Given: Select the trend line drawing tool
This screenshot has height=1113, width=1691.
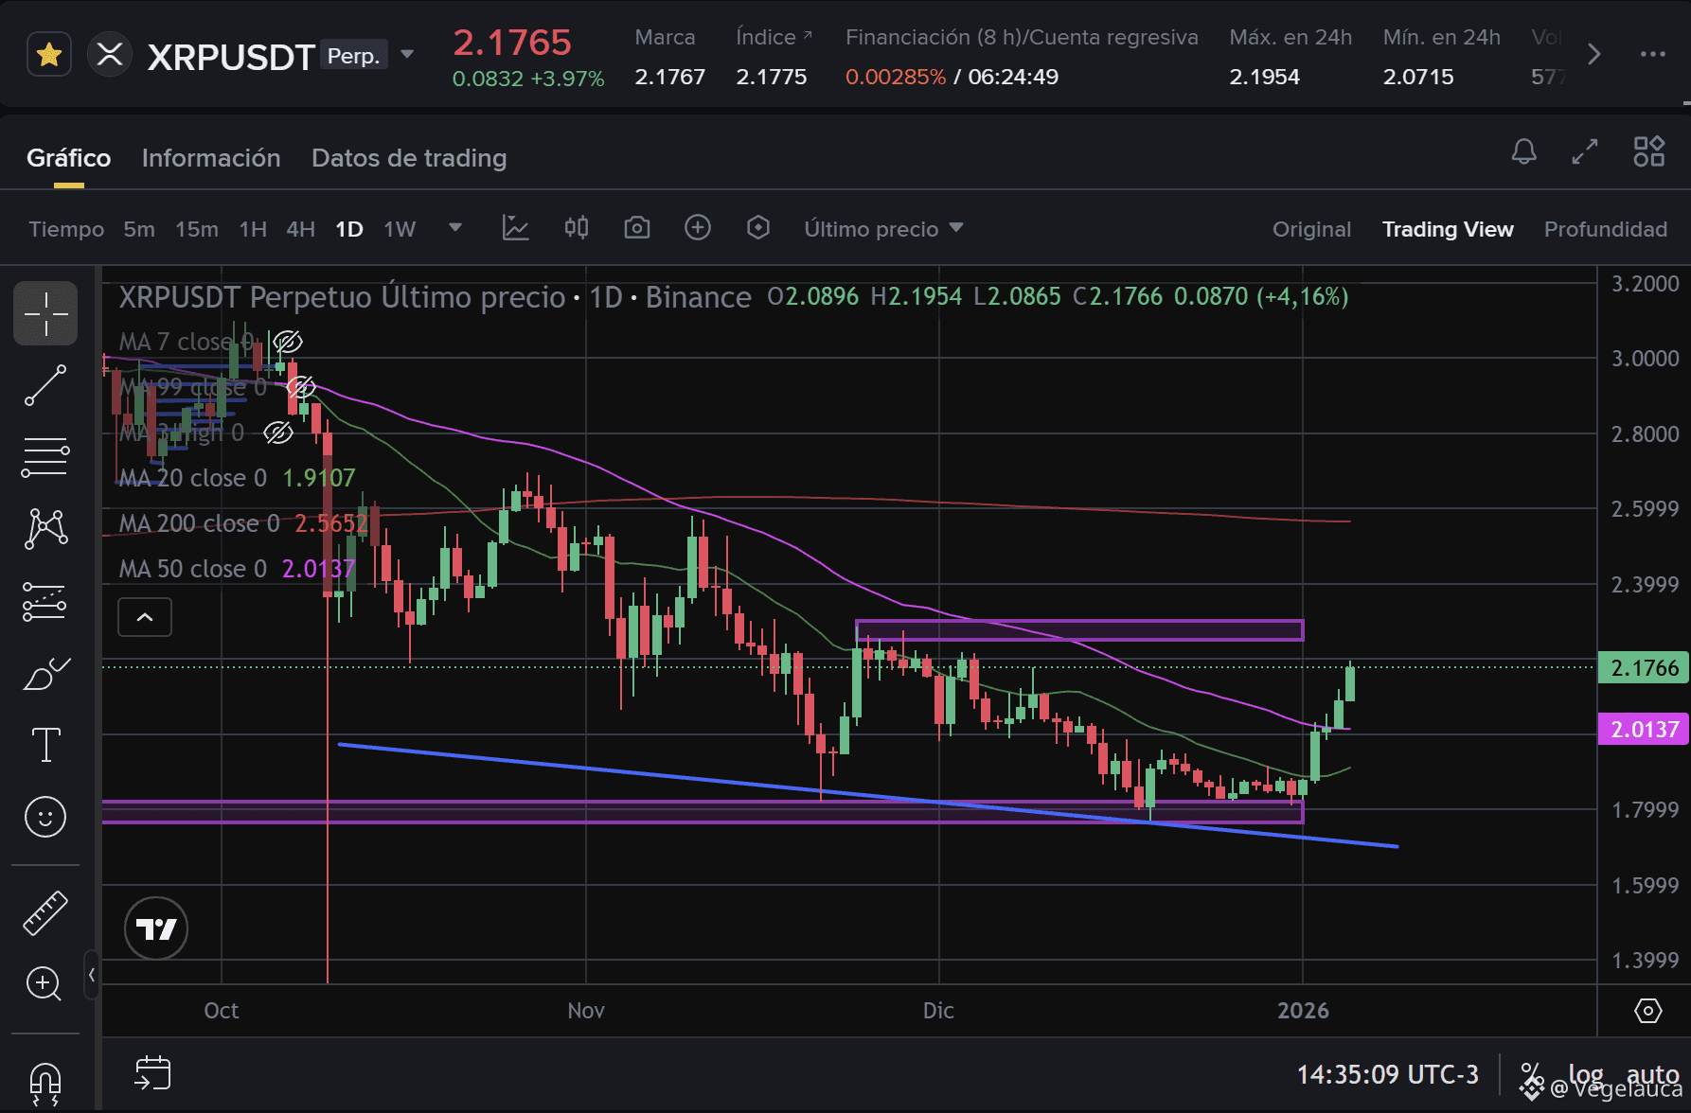Looking at the screenshot, I should (x=45, y=385).
